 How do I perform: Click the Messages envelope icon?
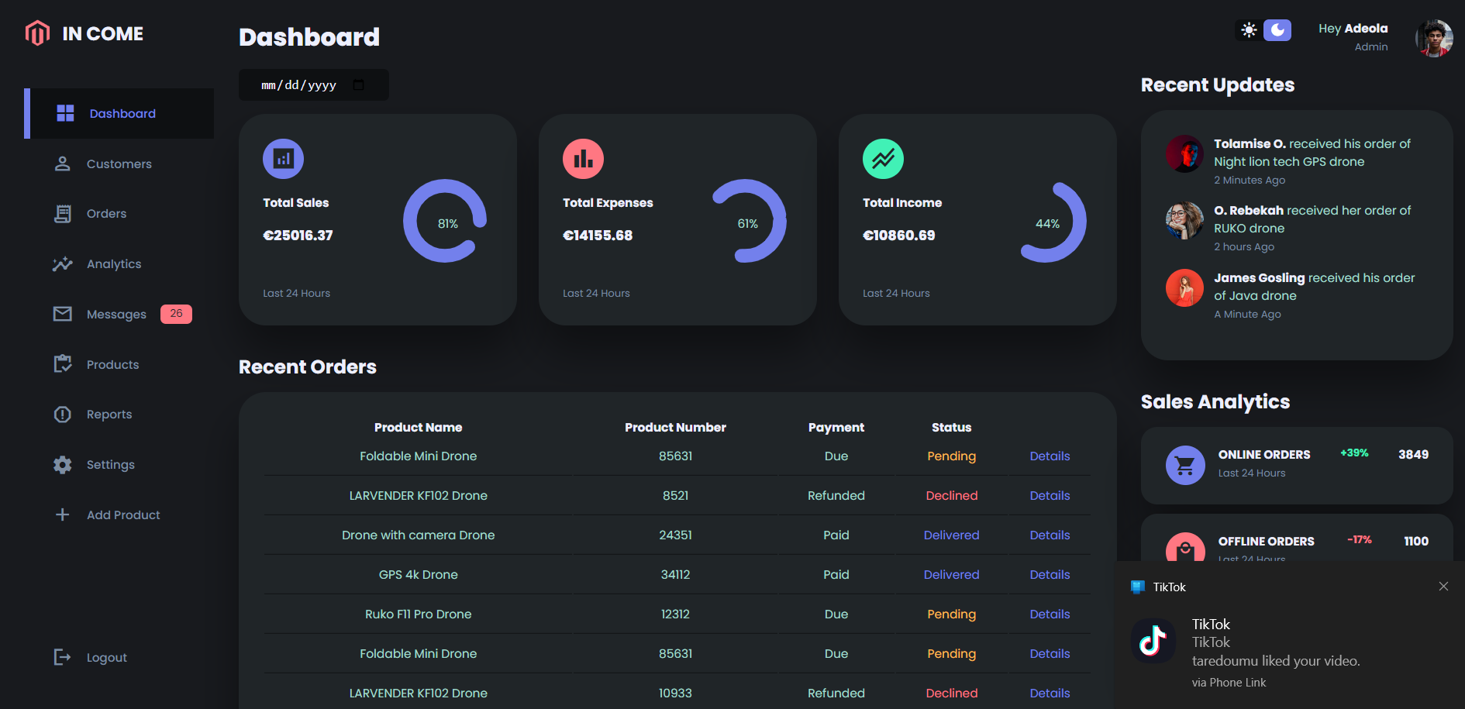point(63,314)
